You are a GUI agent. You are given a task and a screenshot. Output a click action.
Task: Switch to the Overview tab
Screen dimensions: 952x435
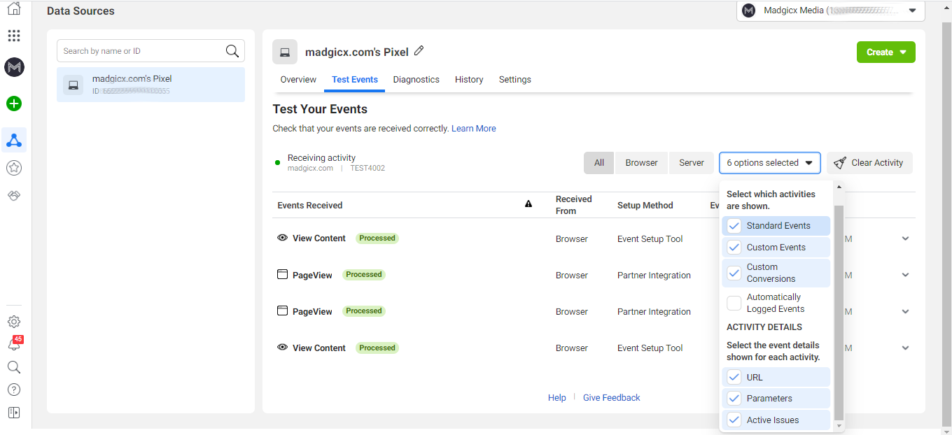(x=298, y=80)
